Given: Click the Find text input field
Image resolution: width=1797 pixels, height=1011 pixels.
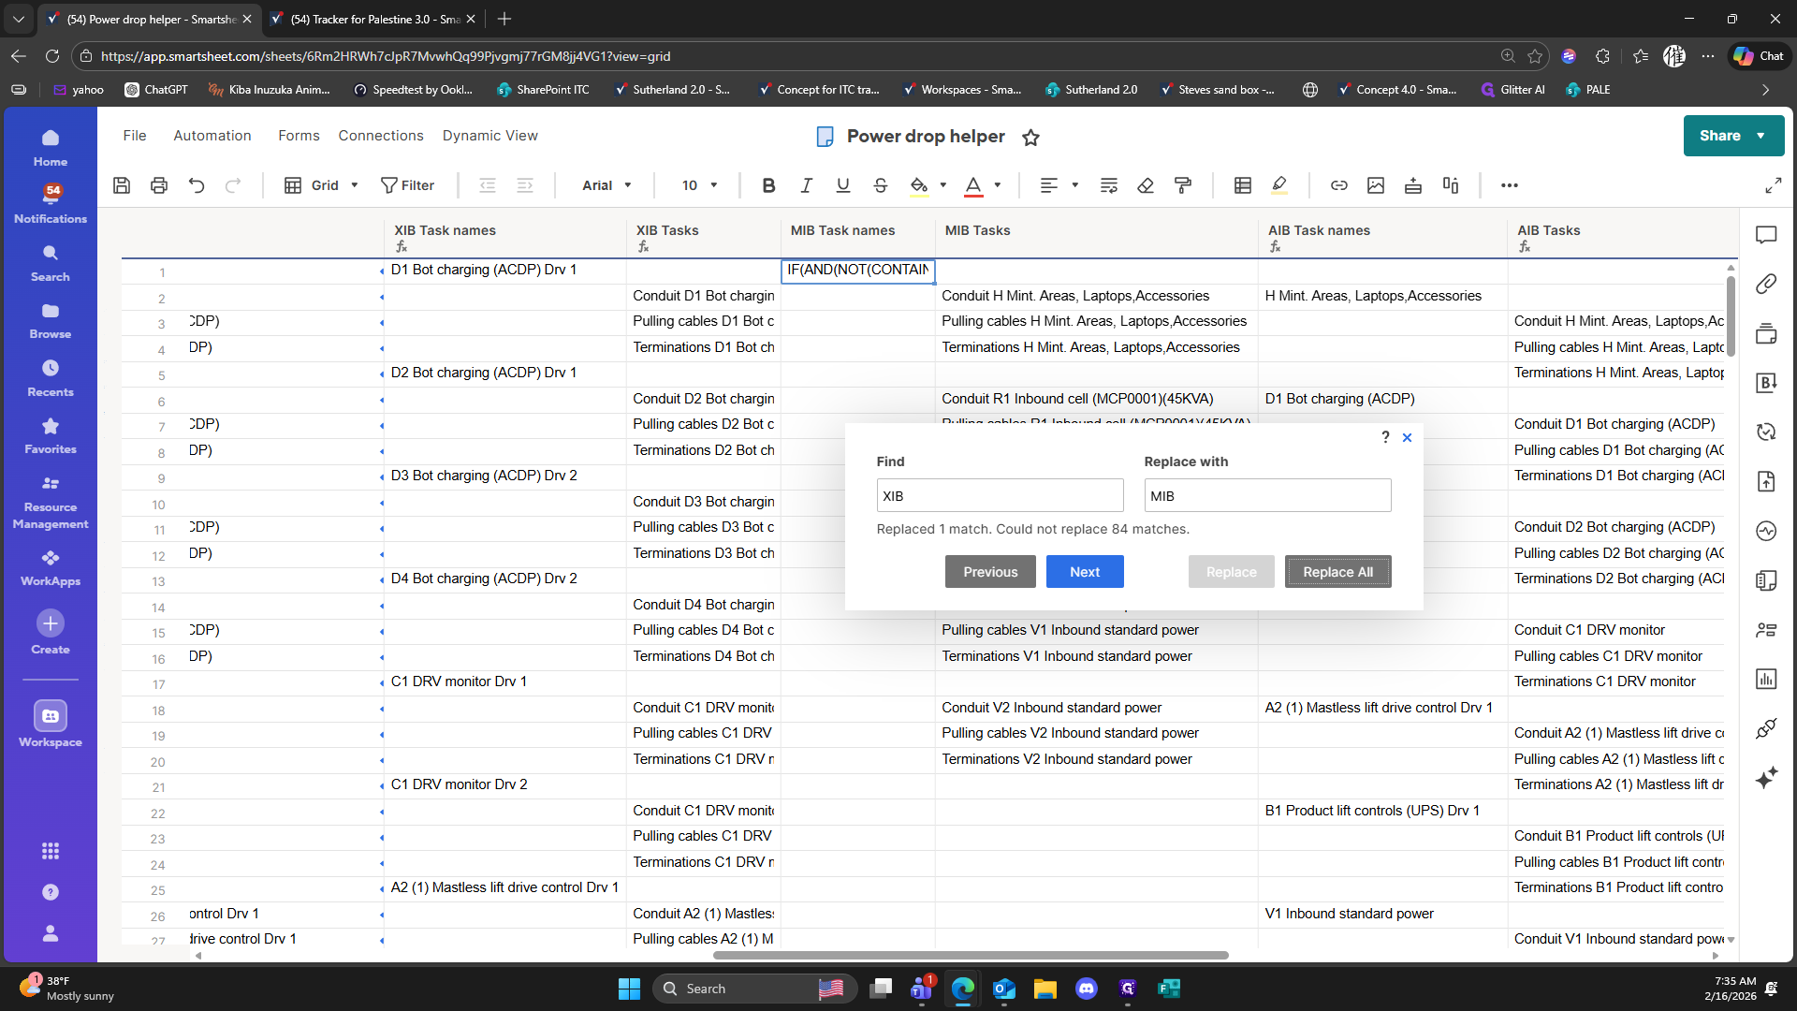Looking at the screenshot, I should [x=1000, y=496].
